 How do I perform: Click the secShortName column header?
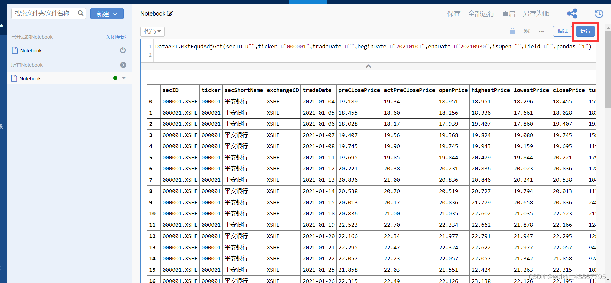tap(244, 90)
